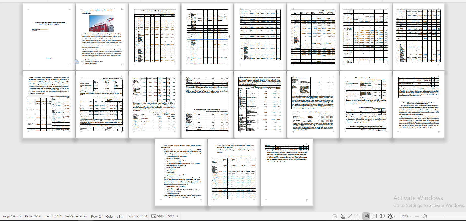The height and width of the screenshot is (221, 466).
Task: Toggle the eye protection mode icon
Action: 390,216
